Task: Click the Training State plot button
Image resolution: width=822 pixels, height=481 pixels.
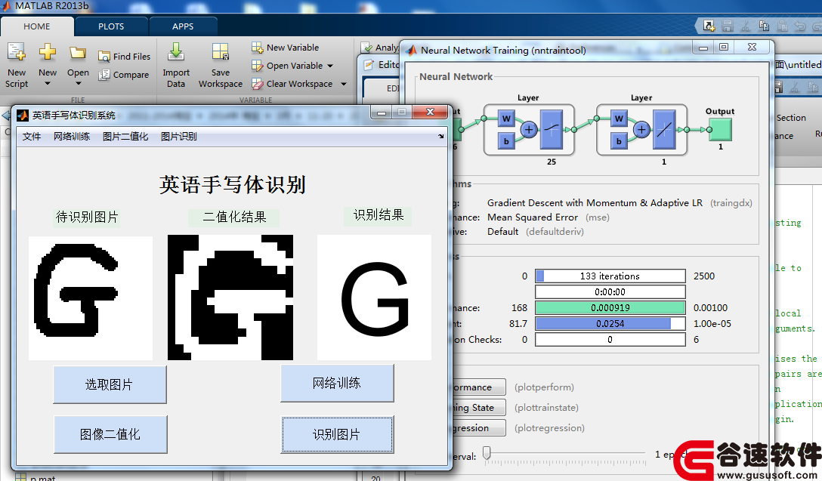Action: pyautogui.click(x=478, y=408)
